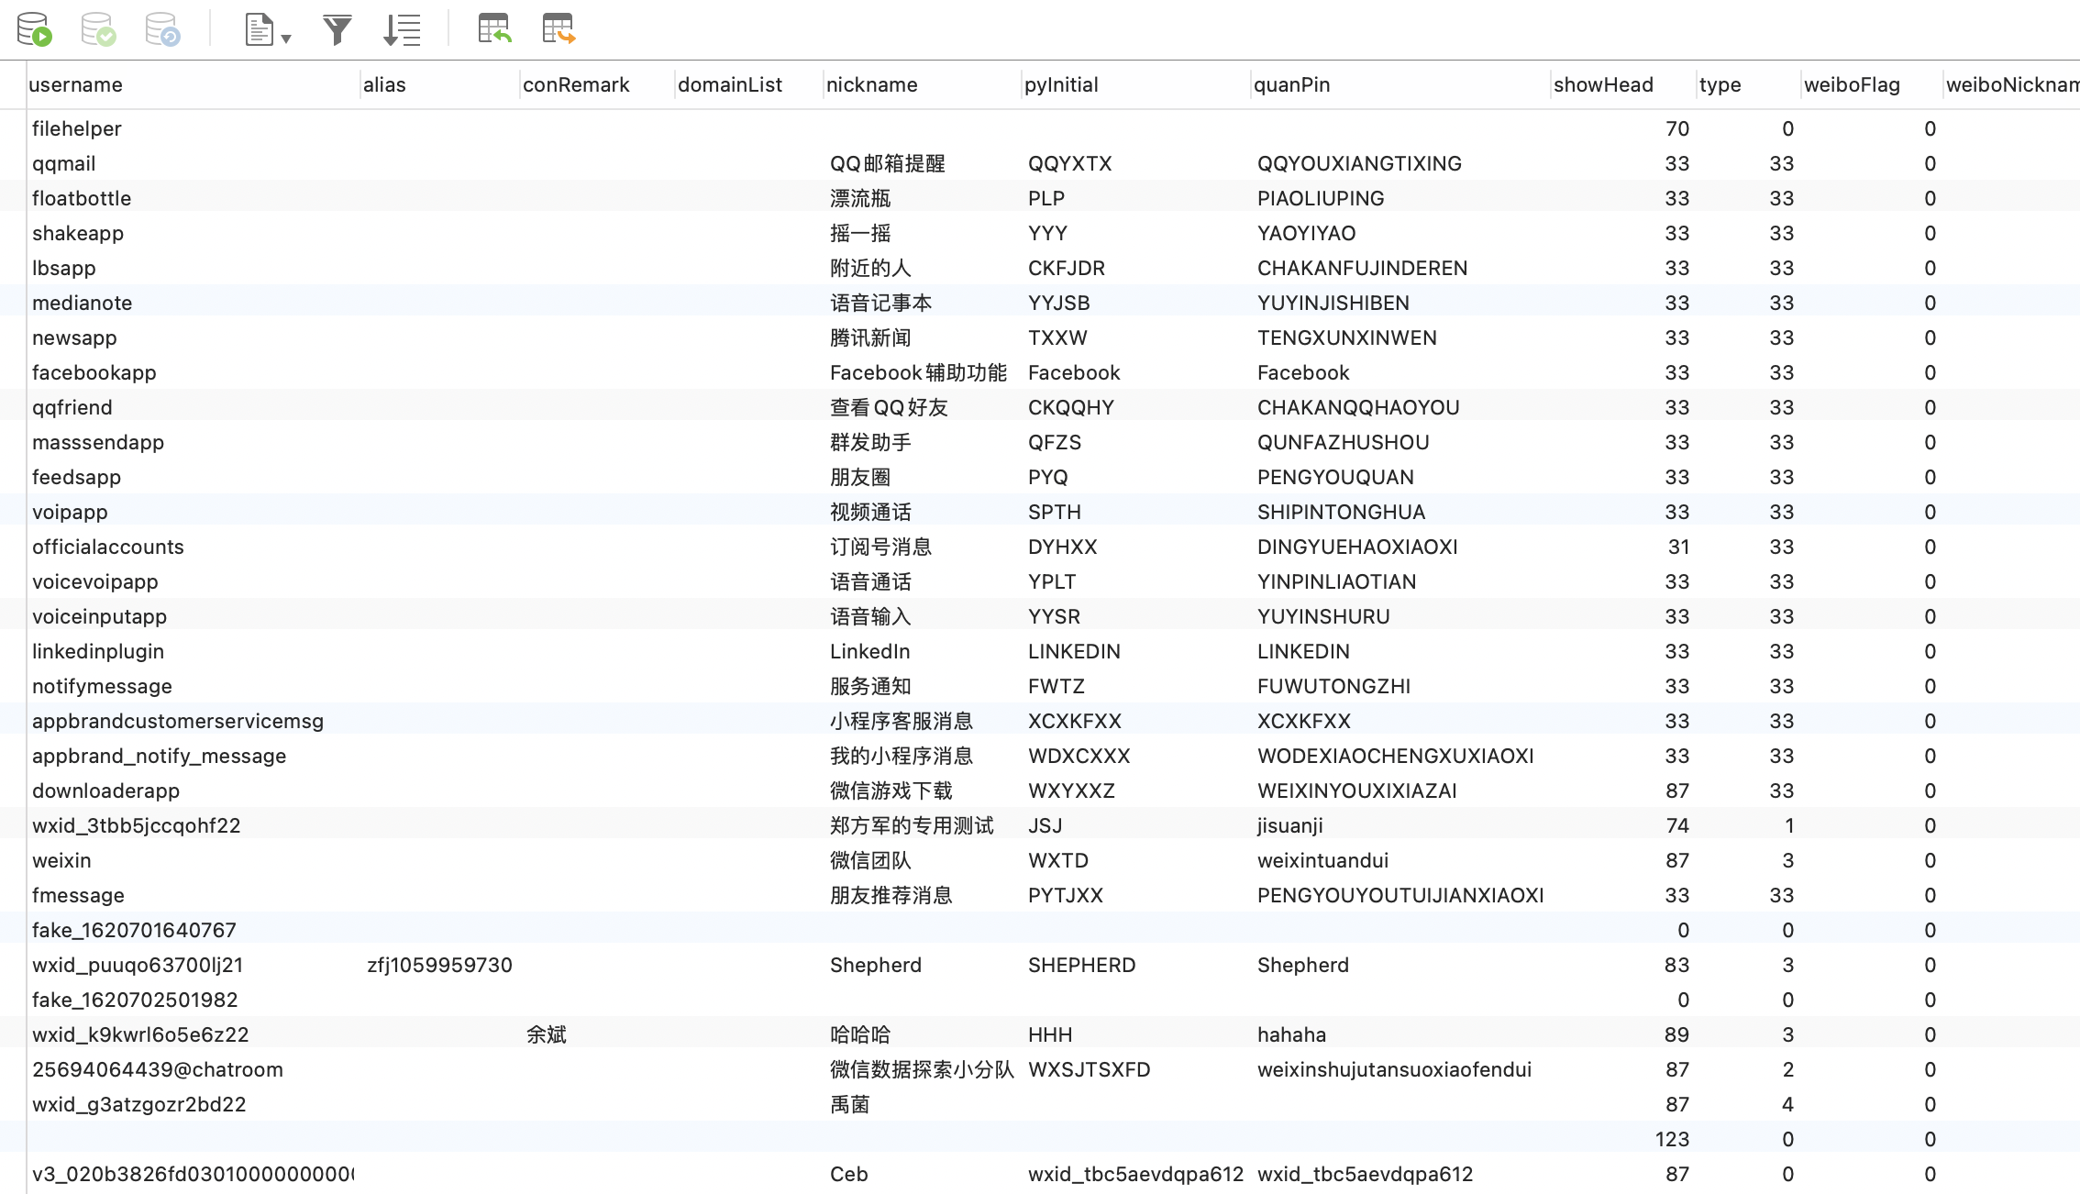Expand the dropdown arrow beside the document icon
The height and width of the screenshot is (1194, 2080).
point(286,39)
